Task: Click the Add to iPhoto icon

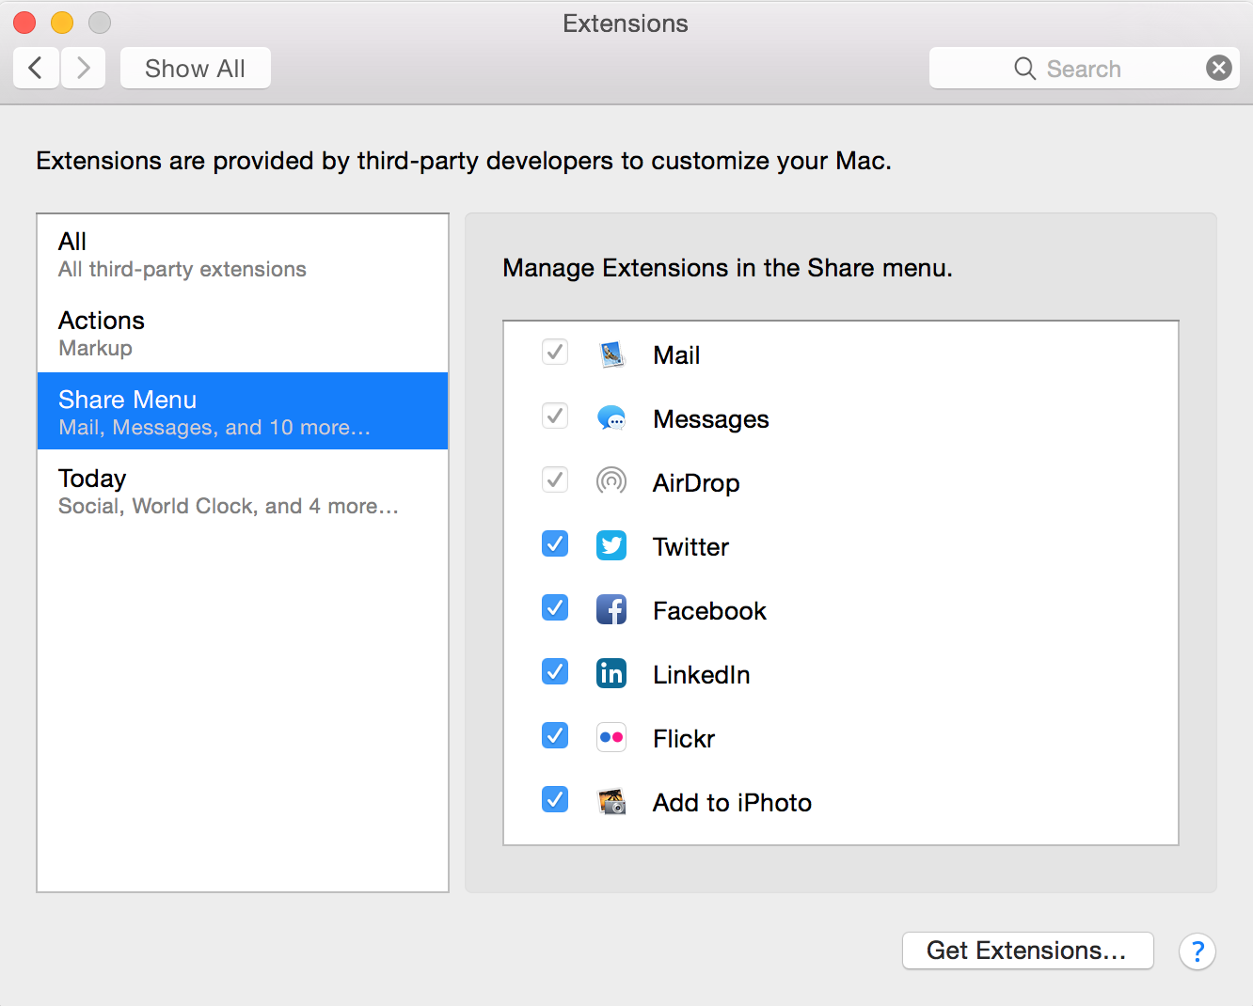Action: pyautogui.click(x=611, y=801)
